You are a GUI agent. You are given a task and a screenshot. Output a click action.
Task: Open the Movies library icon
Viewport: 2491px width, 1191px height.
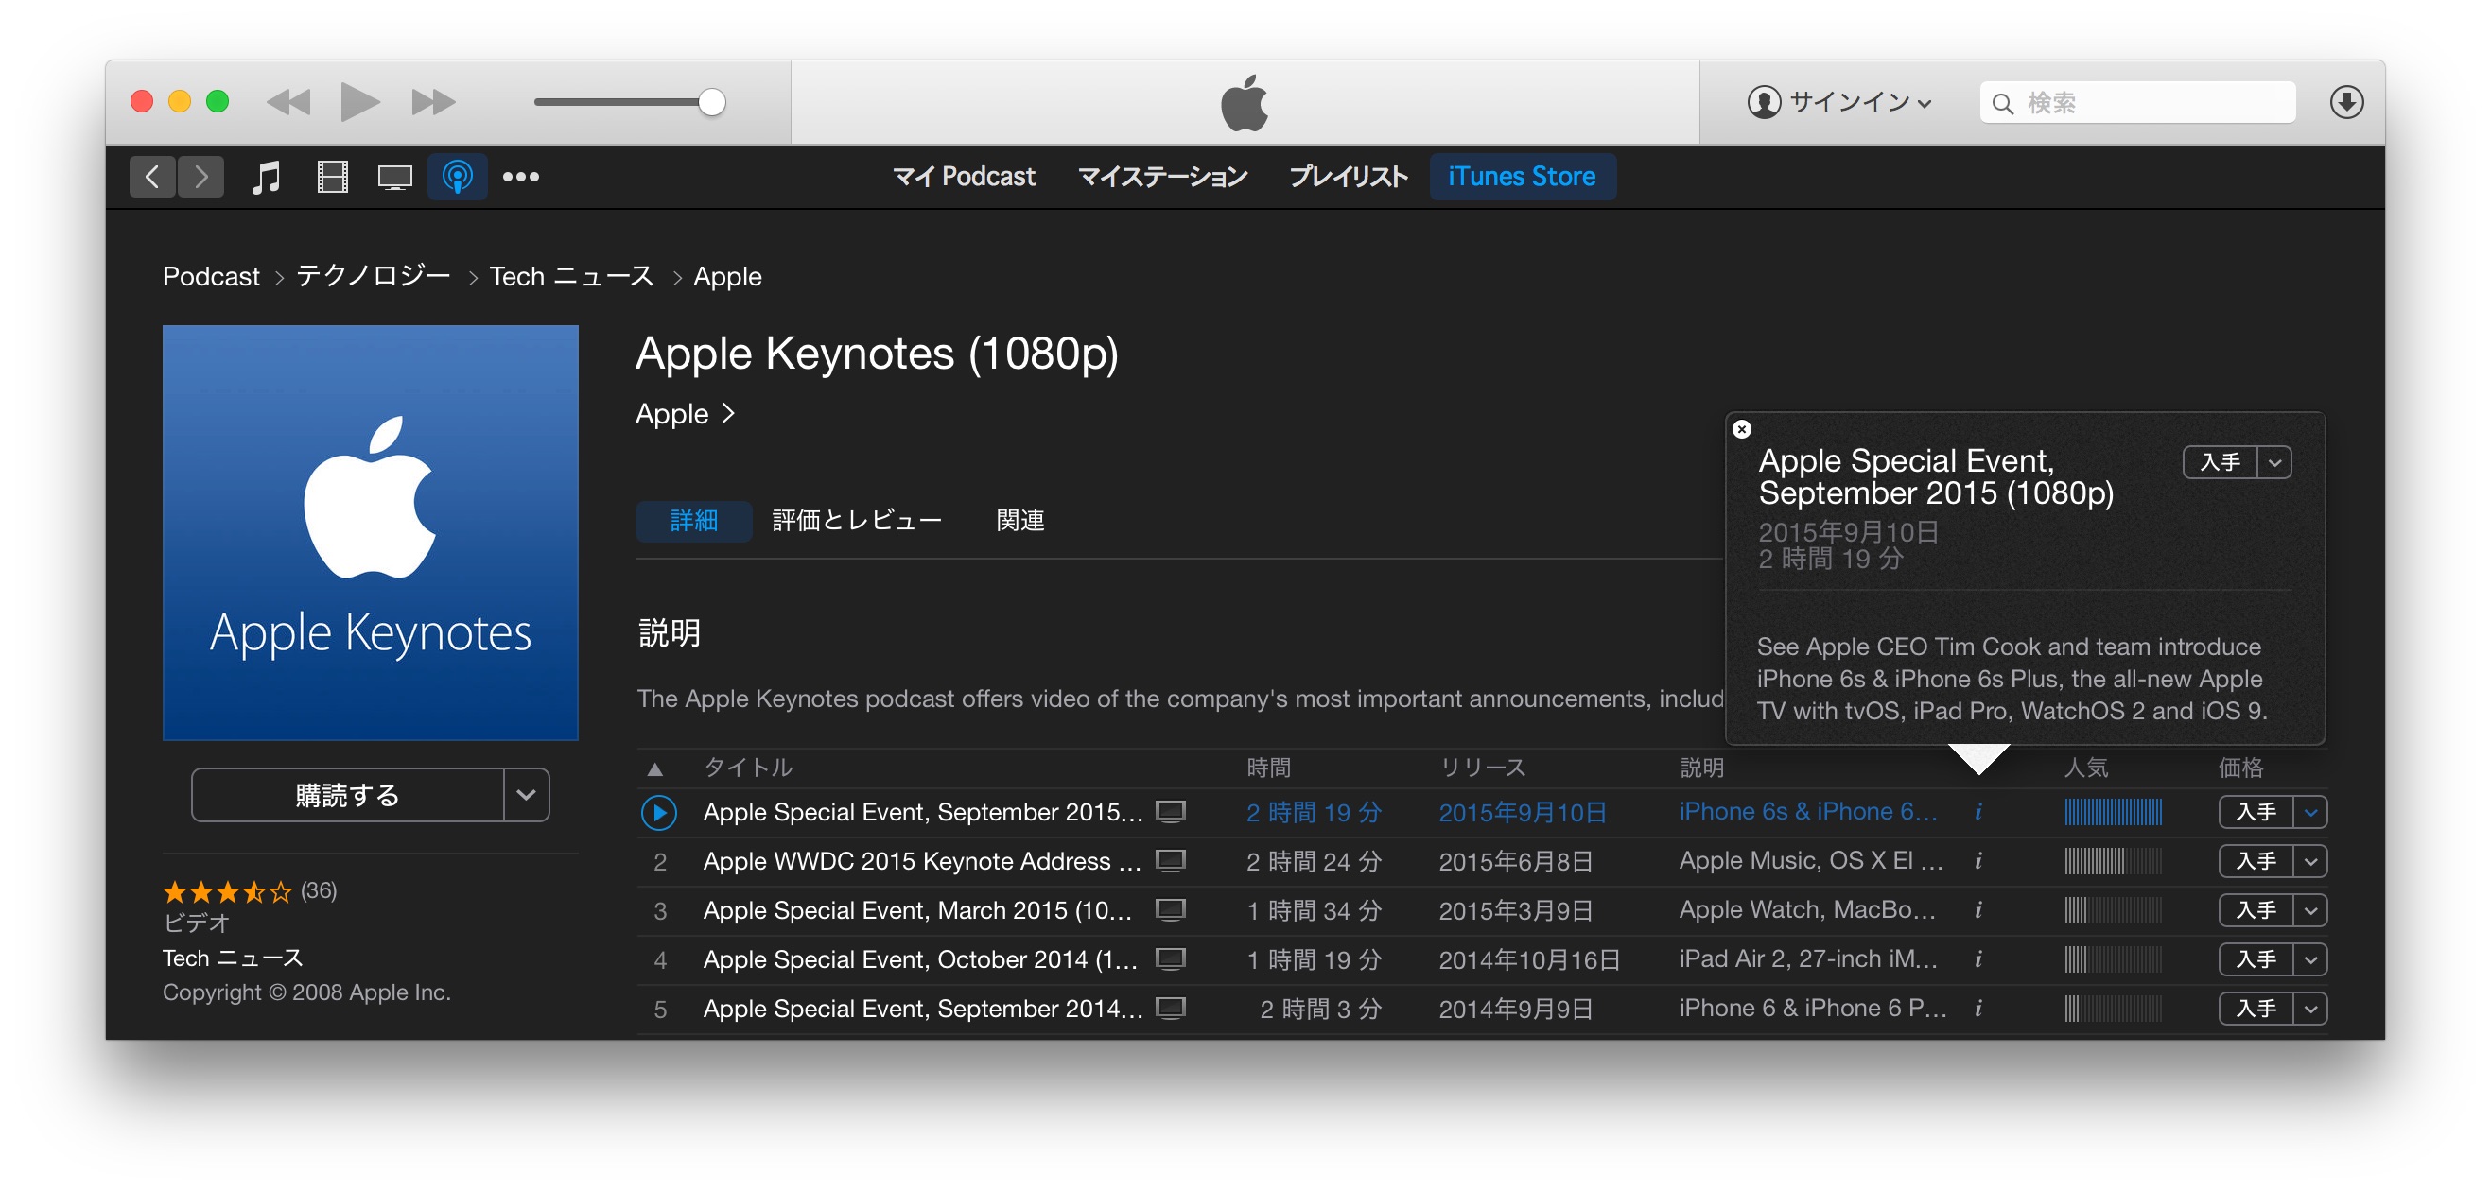pyautogui.click(x=332, y=177)
